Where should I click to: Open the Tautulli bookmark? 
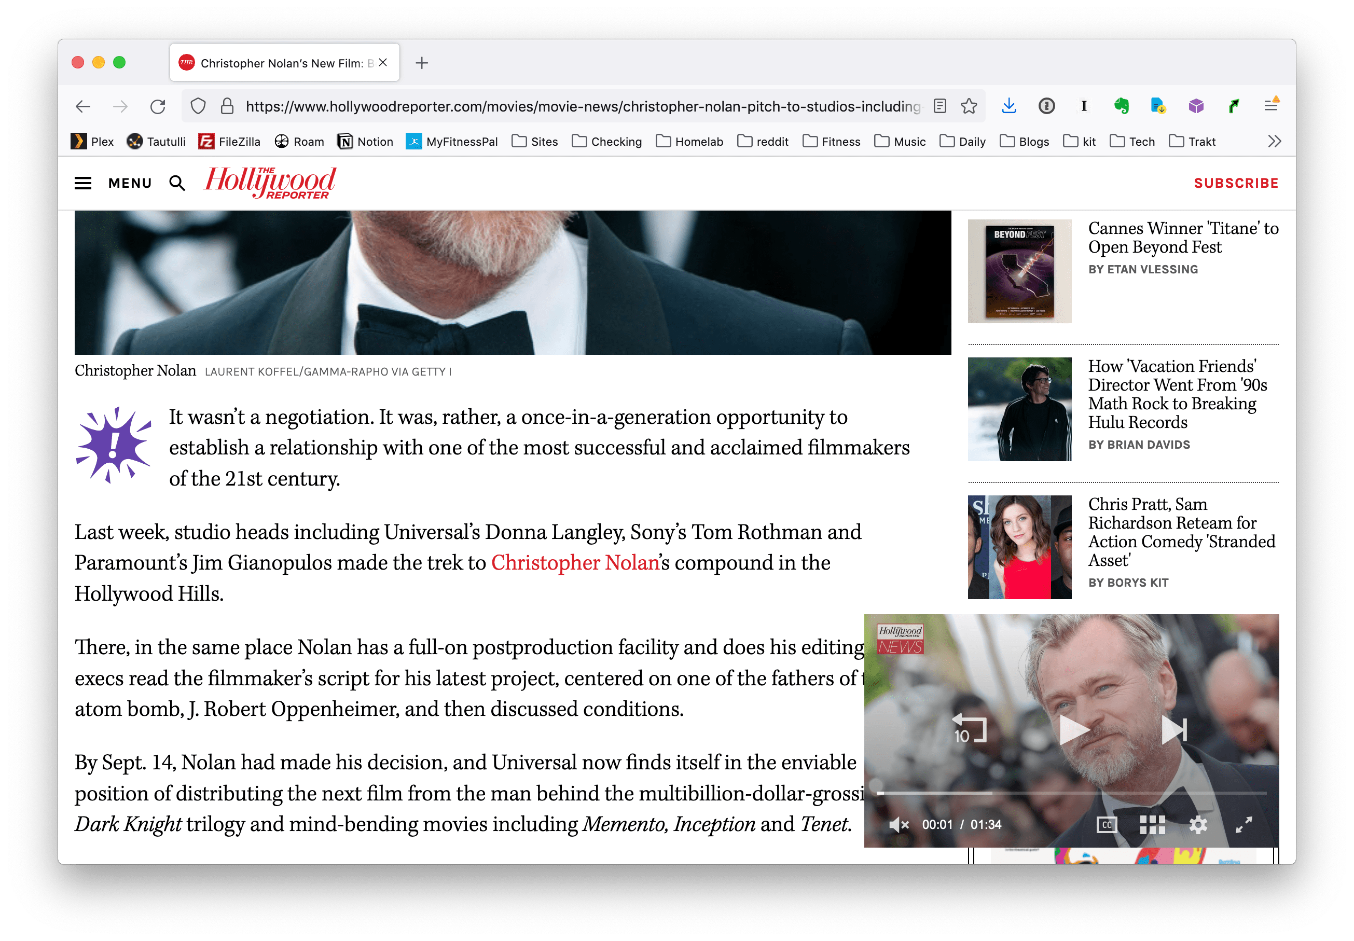(156, 142)
